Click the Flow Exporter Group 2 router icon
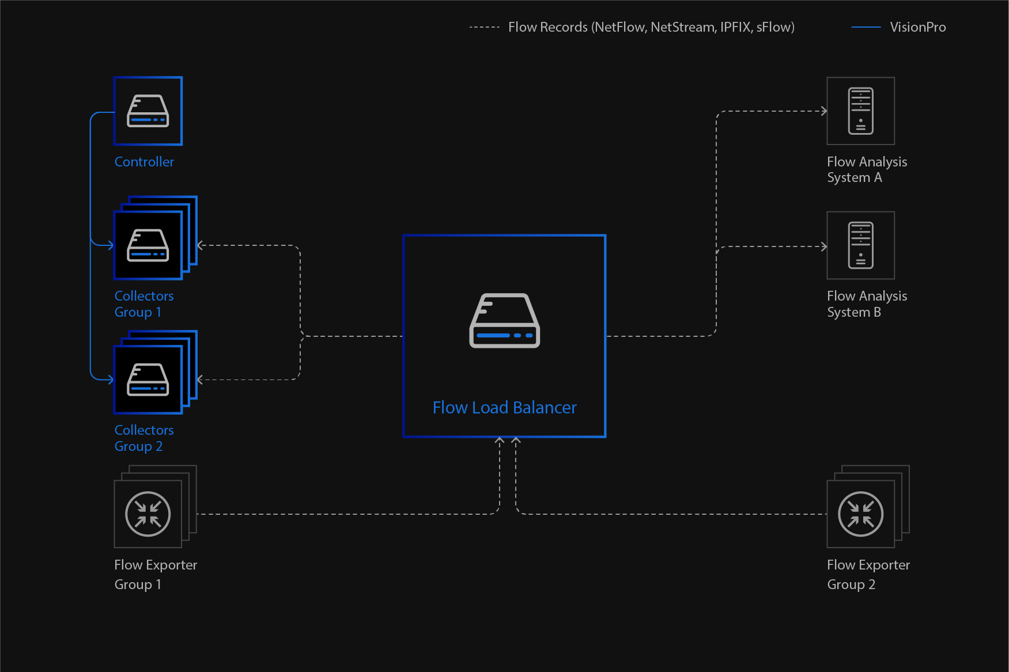Viewport: 1009px width, 672px height. coord(860,514)
